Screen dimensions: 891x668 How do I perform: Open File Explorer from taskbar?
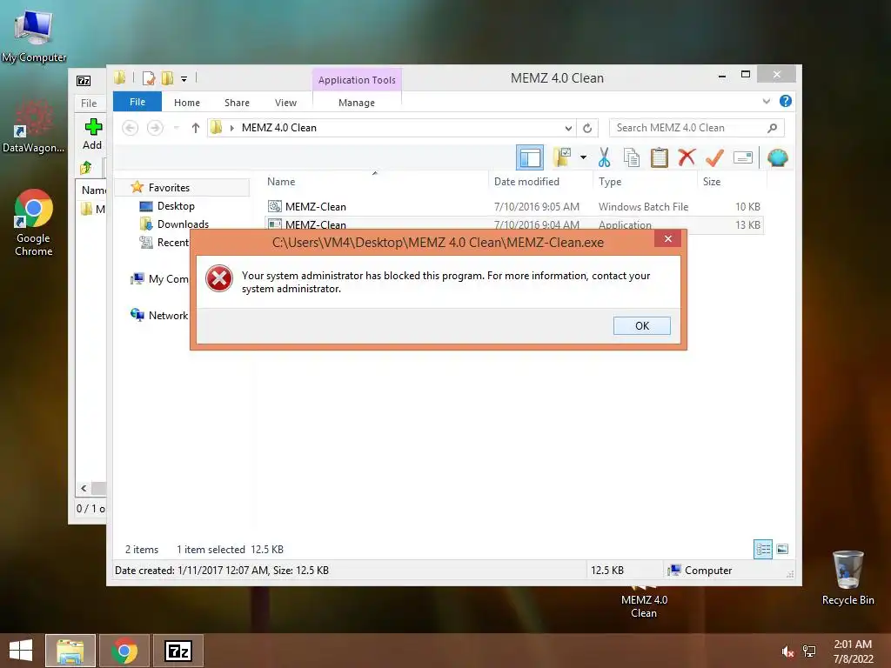[70, 651]
